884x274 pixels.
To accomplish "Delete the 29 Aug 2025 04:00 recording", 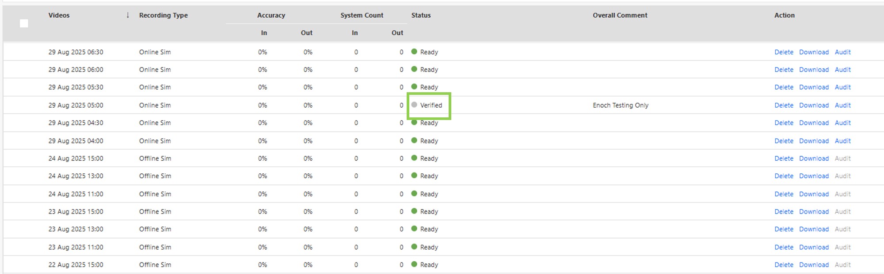I will [784, 141].
